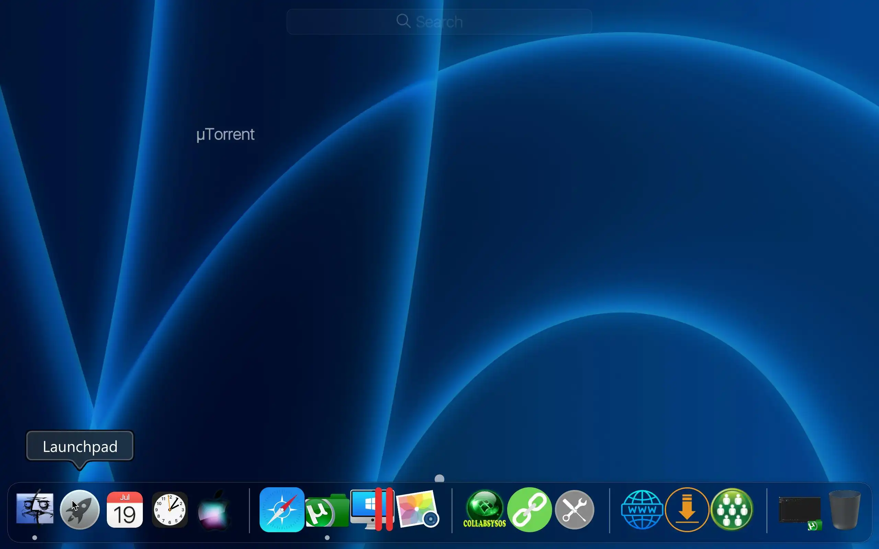Open Finder from the dock
Image resolution: width=879 pixels, height=549 pixels.
coord(35,509)
